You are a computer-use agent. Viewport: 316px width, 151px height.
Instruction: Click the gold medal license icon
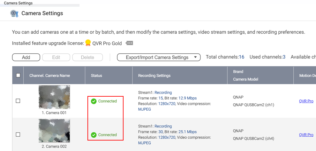click(88, 43)
